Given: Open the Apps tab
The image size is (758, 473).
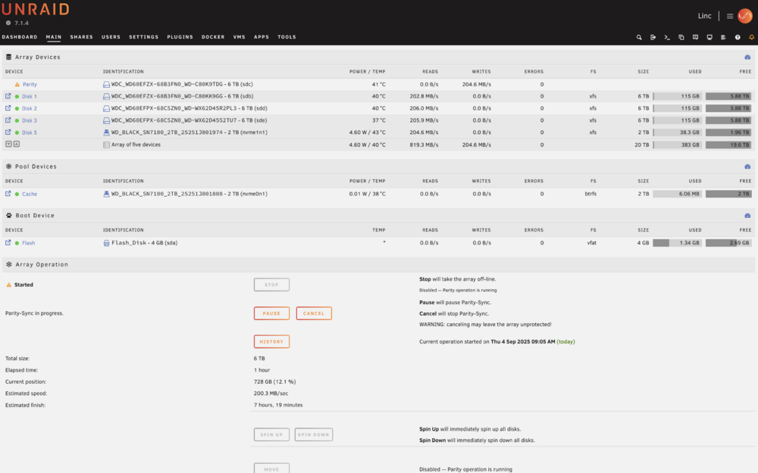Looking at the screenshot, I should pos(262,37).
